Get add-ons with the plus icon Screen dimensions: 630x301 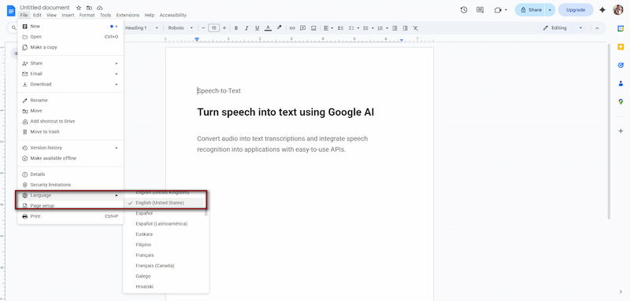click(x=621, y=131)
